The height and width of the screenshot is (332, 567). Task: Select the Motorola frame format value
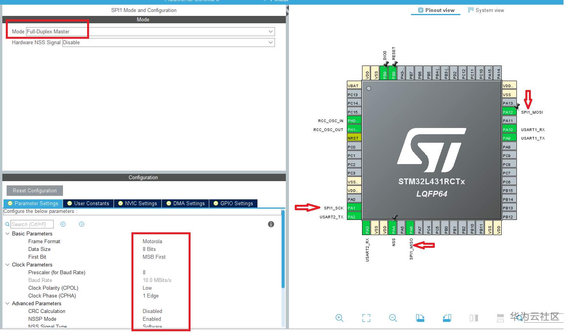pyautogui.click(x=152, y=241)
